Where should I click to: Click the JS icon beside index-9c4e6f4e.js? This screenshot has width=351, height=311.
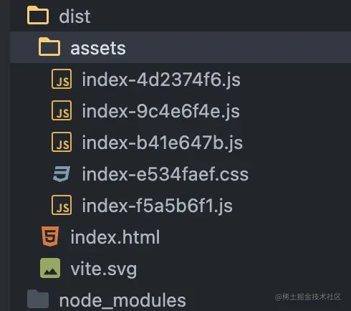coord(62,110)
